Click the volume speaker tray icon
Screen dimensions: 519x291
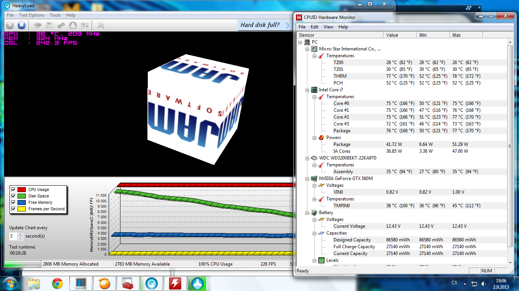(x=483, y=283)
